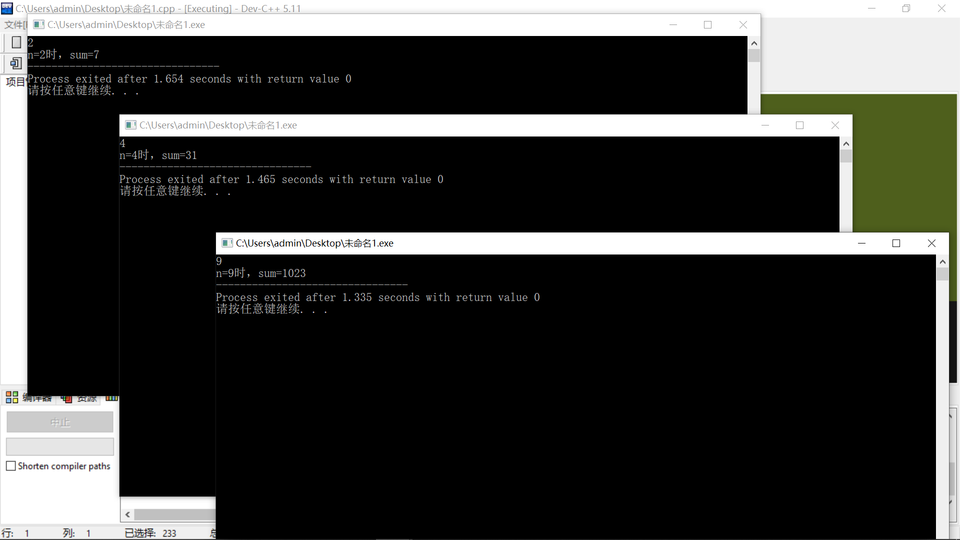Image resolution: width=960 pixels, height=540 pixels.
Task: Close the console window showing sum=1023
Action: (x=931, y=243)
